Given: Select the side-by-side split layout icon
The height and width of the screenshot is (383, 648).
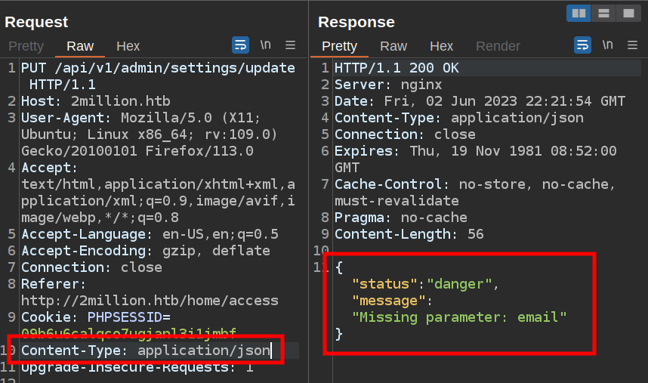Looking at the screenshot, I should point(579,14).
